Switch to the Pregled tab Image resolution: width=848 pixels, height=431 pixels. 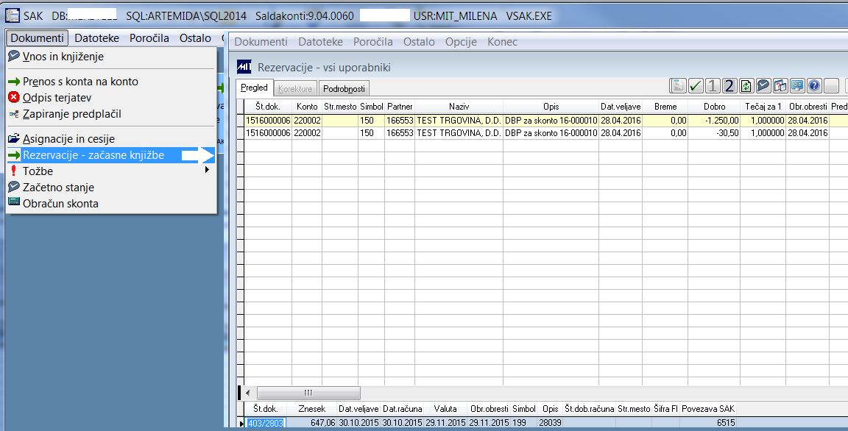click(x=254, y=88)
